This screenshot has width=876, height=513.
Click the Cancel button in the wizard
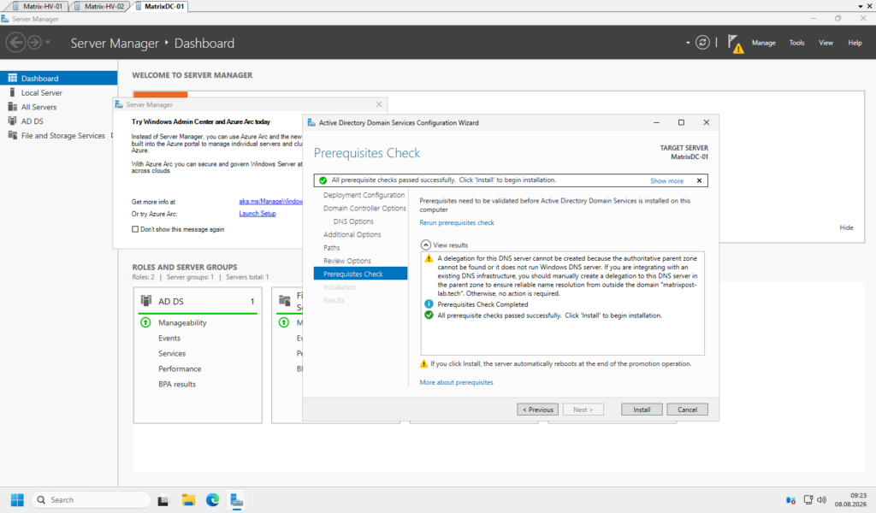[687, 410]
